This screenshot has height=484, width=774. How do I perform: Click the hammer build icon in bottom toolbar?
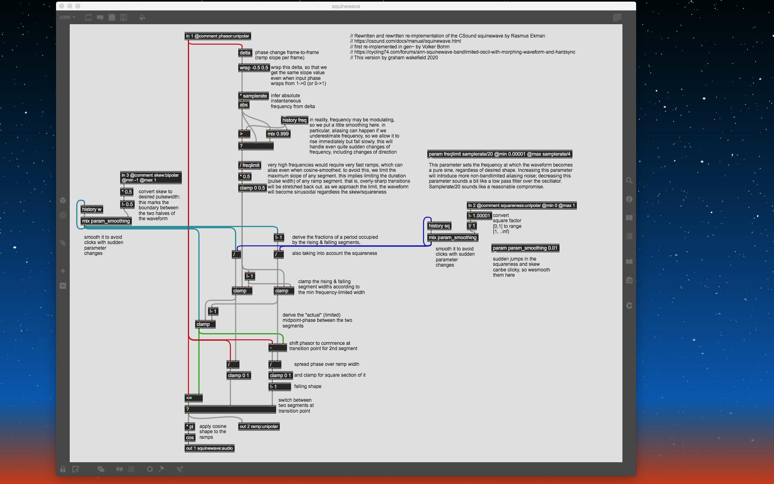(x=161, y=469)
